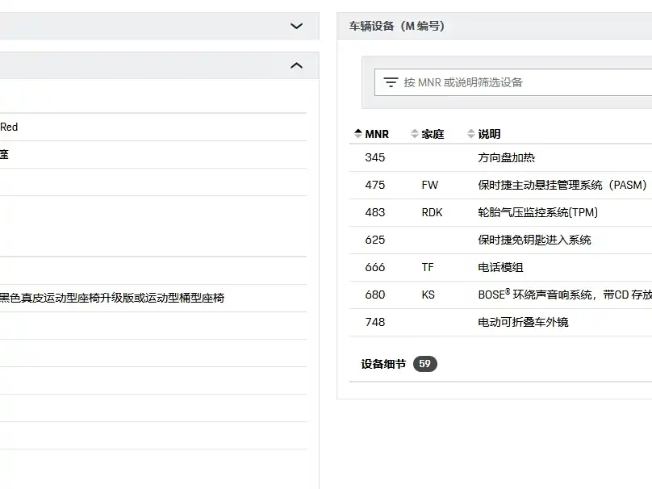Sort table by 家庭 column arrows

coord(414,133)
